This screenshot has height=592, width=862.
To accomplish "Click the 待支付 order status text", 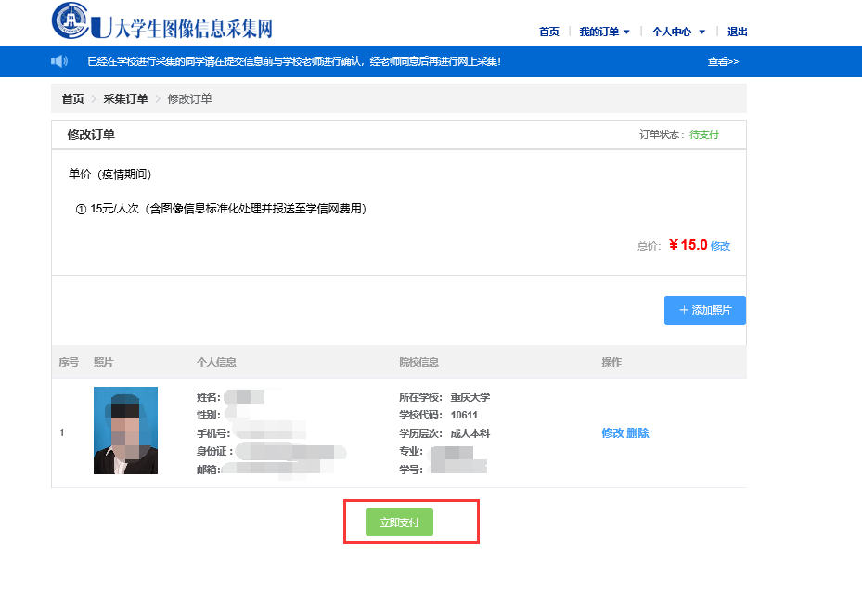I will 703,135.
